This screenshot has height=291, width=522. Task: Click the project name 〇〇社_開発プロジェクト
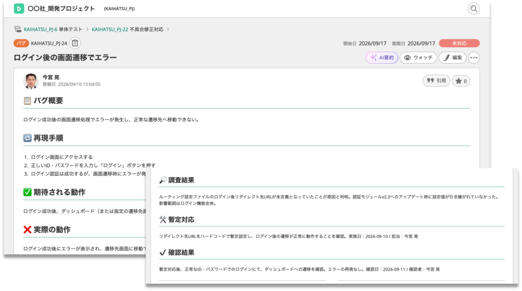61,9
